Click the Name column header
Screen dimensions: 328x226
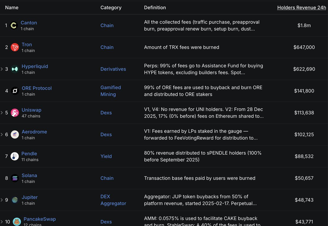click(12, 8)
